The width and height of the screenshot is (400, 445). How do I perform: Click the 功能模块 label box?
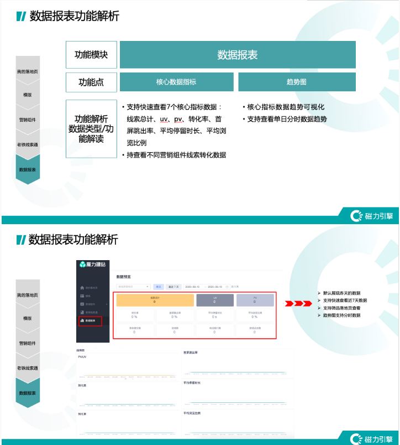91,55
